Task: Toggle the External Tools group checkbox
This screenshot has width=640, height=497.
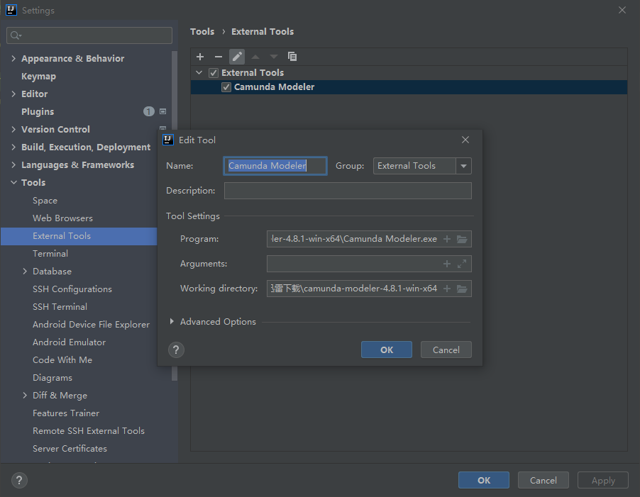Action: (214, 73)
